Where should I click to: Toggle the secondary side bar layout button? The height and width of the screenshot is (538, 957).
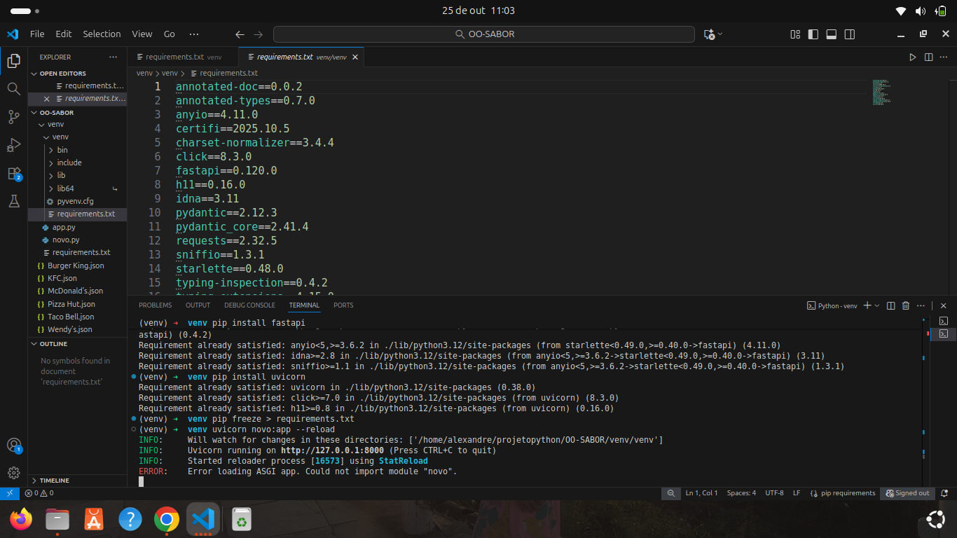coord(849,34)
